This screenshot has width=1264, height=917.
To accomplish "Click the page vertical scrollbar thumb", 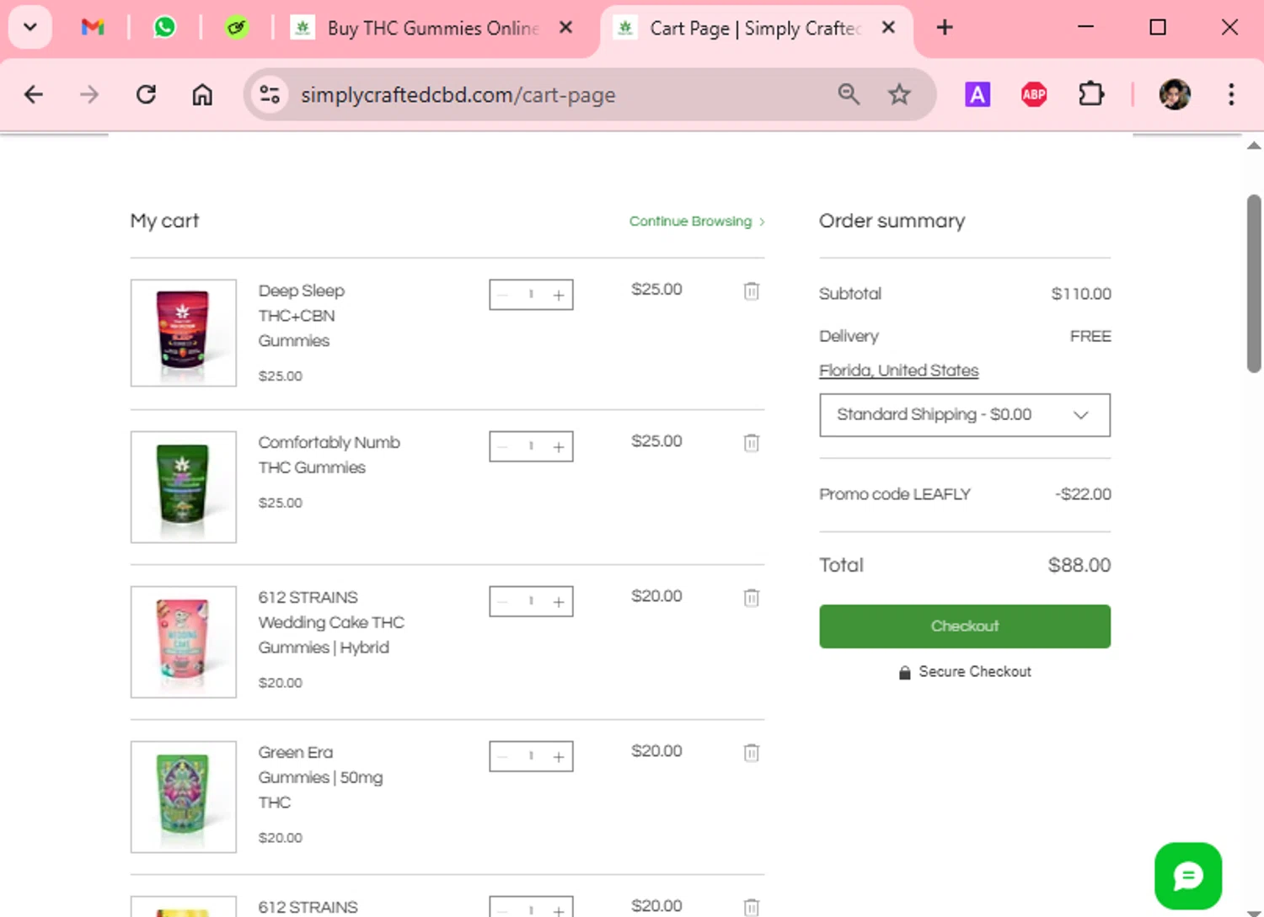I will (x=1254, y=283).
